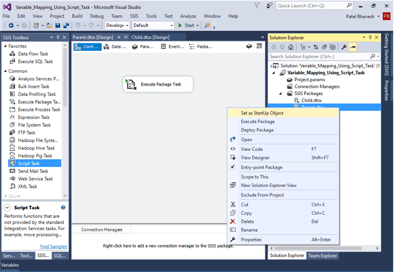Select Hadoop Pig Task
The height and width of the screenshot is (272, 394).
pyautogui.click(x=35, y=156)
